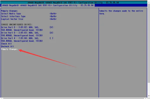Open the Select Interface Type dropdown
Screen dimensions: 150x99
(x=53, y=16)
